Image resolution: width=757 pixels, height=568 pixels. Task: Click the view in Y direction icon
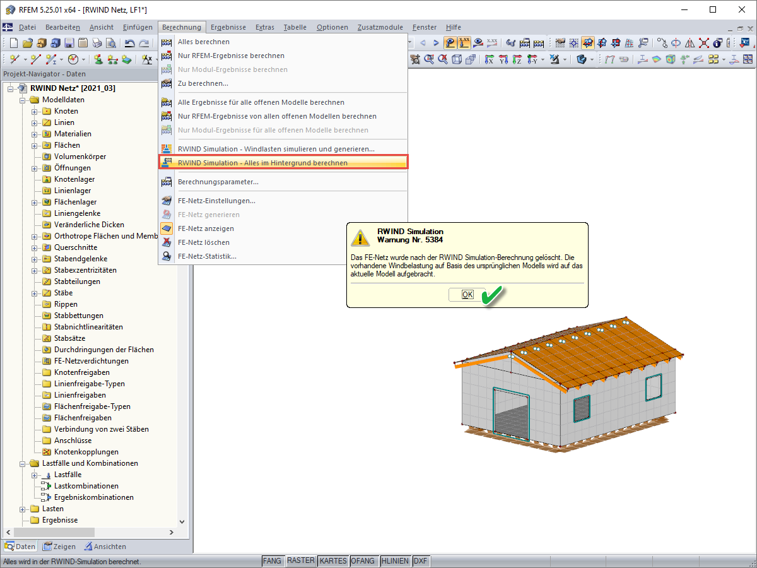click(503, 59)
